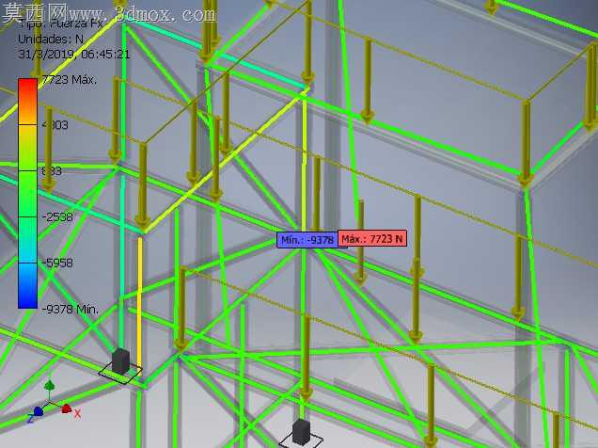
Task: Click the green middle of color legend bar
Action: (x=28, y=194)
